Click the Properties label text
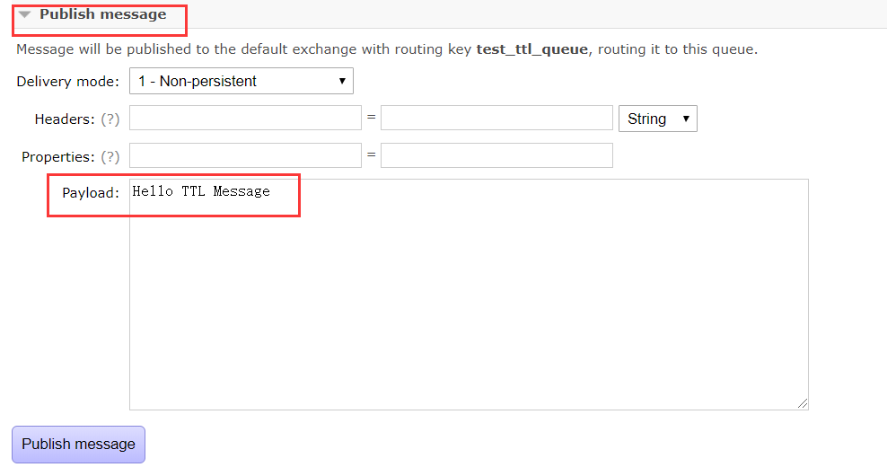Image resolution: width=887 pixels, height=476 pixels. pyautogui.click(x=58, y=157)
